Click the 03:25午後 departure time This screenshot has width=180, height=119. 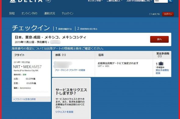(x=31, y=79)
